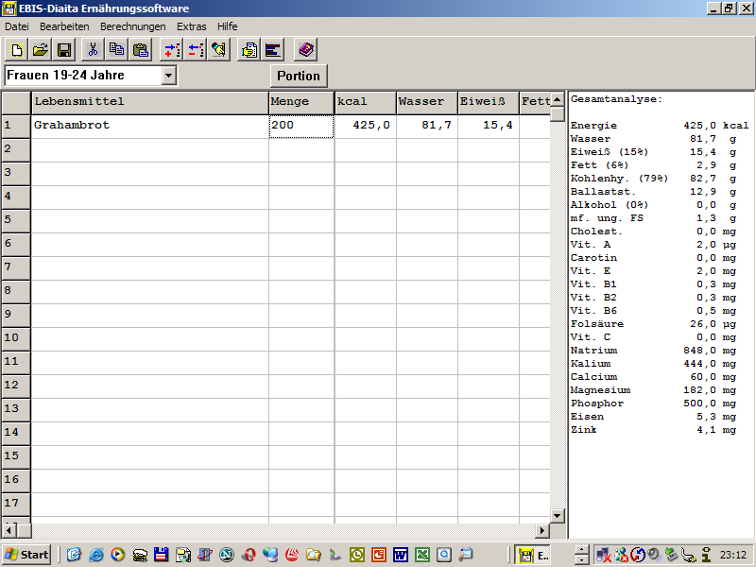This screenshot has height=567, width=756.
Task: Click the Cut scissors icon
Action: point(93,50)
